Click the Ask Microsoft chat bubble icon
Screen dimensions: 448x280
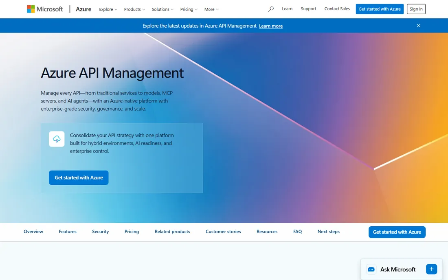[371, 269]
